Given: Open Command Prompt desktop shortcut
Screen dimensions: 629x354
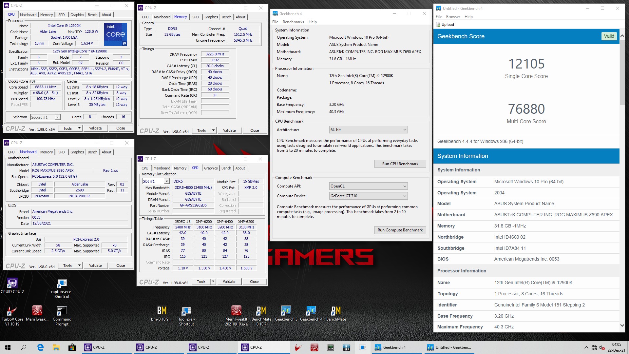Looking at the screenshot, I should click(62, 315).
